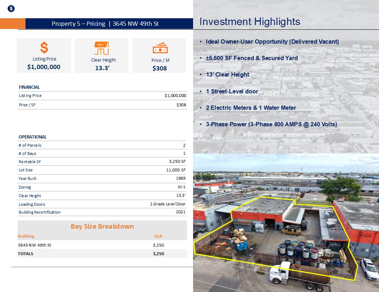Click the OPERATIONAL section heading

click(x=33, y=137)
